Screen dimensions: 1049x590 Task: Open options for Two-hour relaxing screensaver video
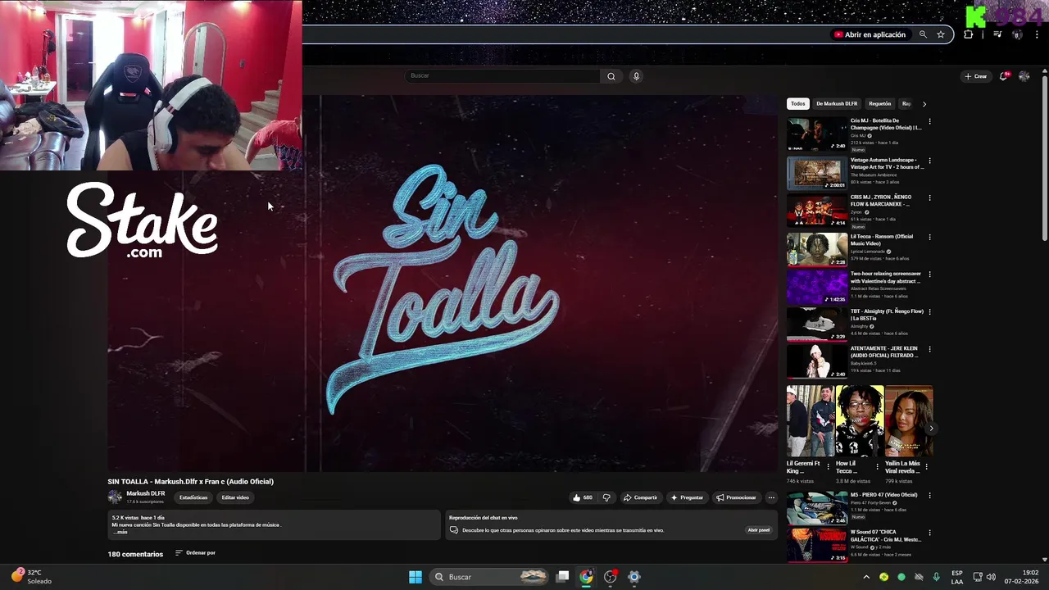(x=929, y=275)
